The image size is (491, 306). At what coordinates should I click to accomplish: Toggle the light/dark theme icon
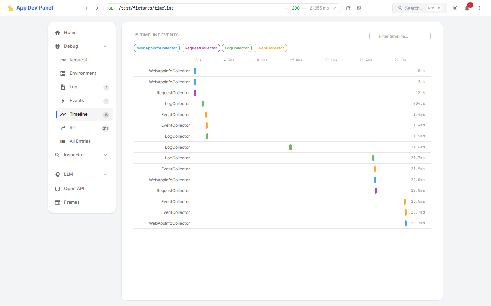click(x=455, y=8)
